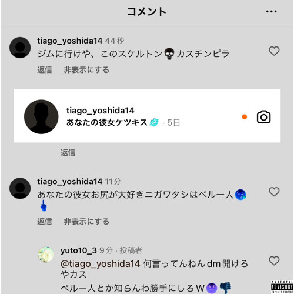Open yuto10_3's profile picture
The height and width of the screenshot is (294, 294).
(x=46, y=255)
